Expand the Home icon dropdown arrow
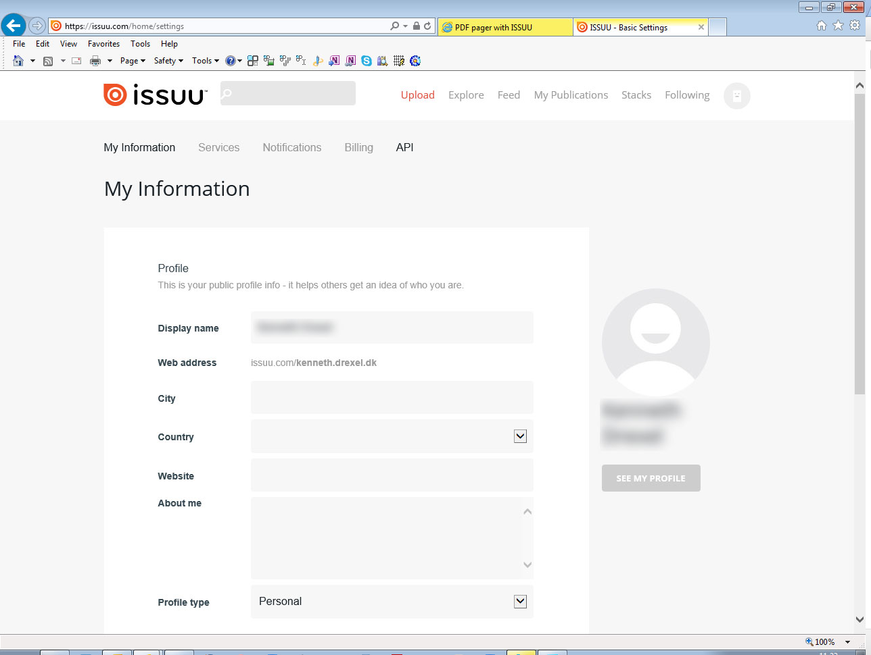The width and height of the screenshot is (871, 655). [32, 61]
